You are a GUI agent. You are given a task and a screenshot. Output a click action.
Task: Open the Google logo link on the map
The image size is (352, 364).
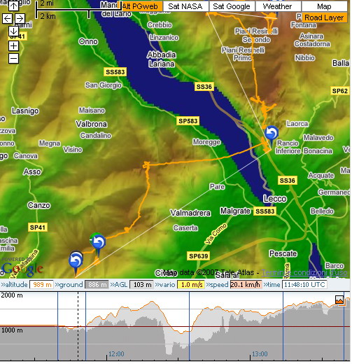click(x=22, y=268)
